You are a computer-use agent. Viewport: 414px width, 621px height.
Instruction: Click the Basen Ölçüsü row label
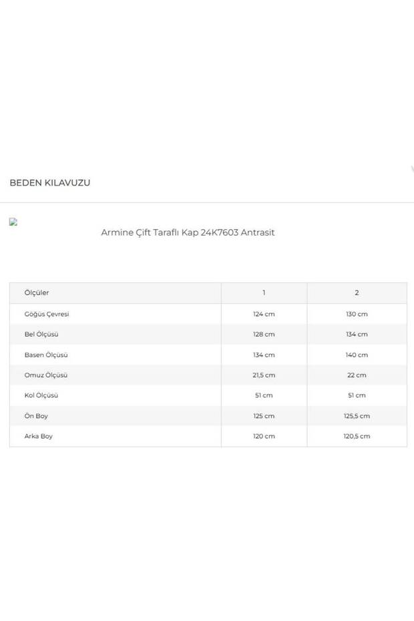point(46,355)
